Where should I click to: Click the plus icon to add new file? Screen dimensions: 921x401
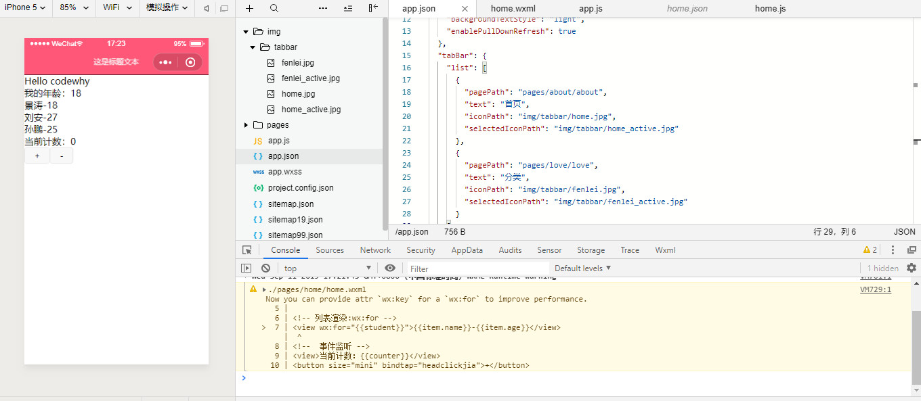[x=250, y=8]
